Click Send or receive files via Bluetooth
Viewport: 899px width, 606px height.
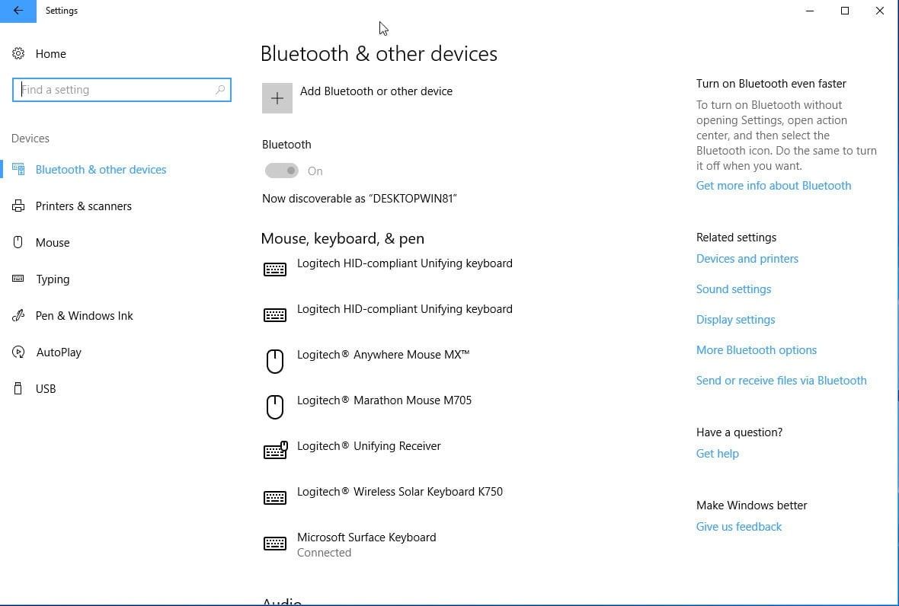tap(781, 380)
